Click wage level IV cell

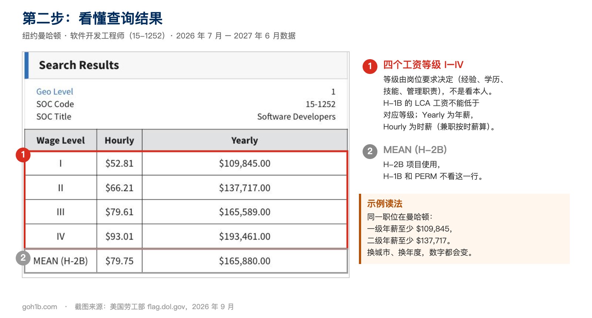pyautogui.click(x=61, y=236)
